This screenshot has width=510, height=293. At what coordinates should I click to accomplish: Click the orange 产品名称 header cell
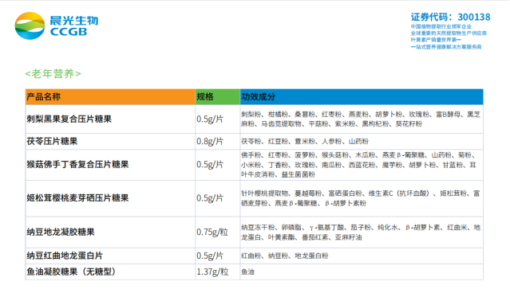(110, 96)
